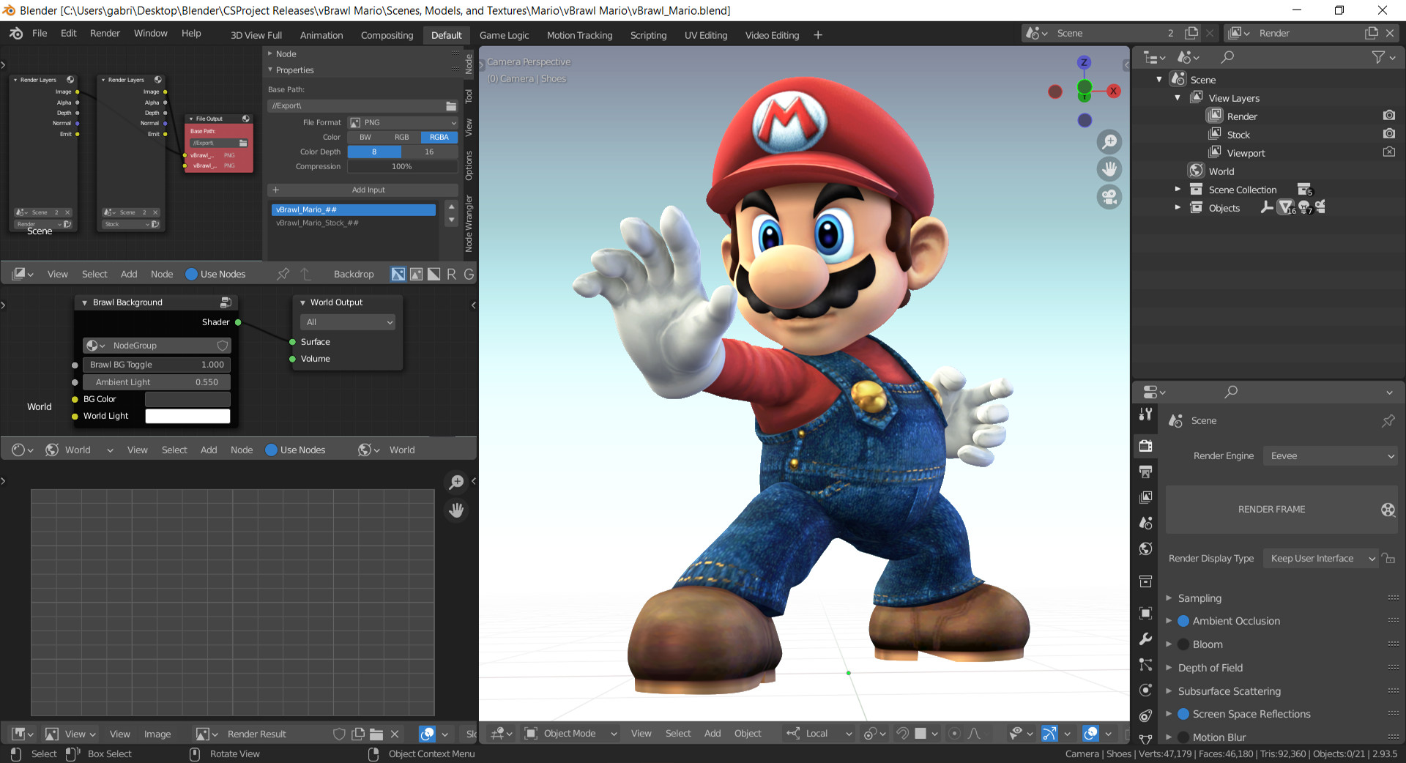
Task: Unlink Render Result with X icon
Action: click(x=395, y=734)
